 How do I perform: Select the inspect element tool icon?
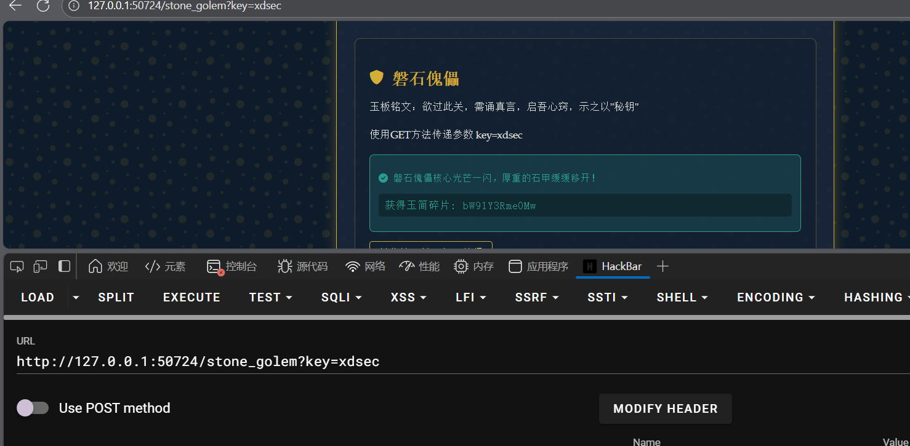[17, 266]
